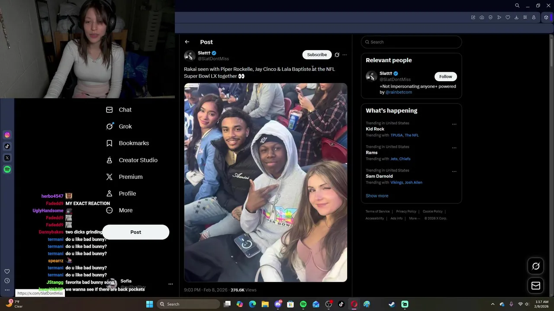Follow Slatt in Relevant people
The width and height of the screenshot is (554, 311).
coord(445,76)
